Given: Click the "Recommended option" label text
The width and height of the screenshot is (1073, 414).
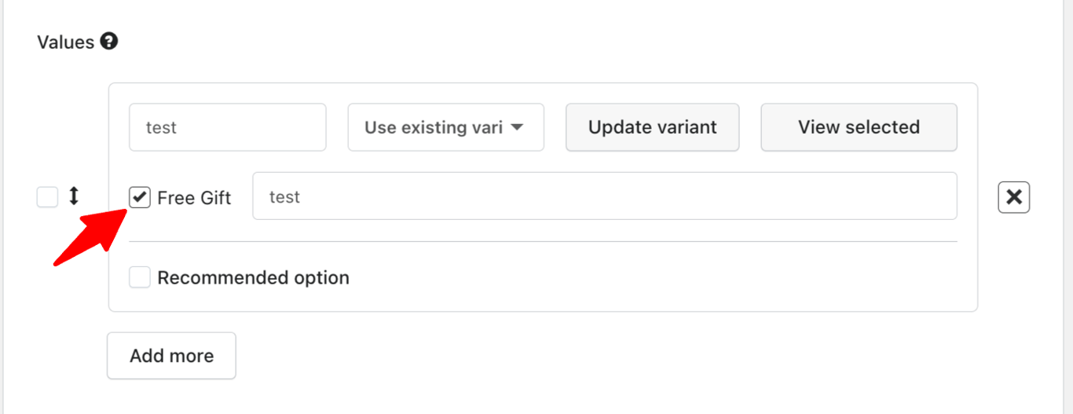Looking at the screenshot, I should point(253,278).
